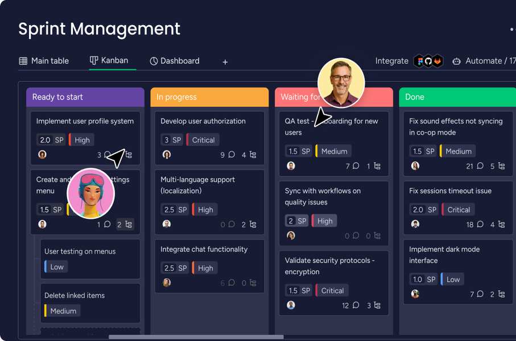Viewport: 516px width, 341px height.
Task: Toggle subitems on Create settings menu card
Action: pos(125,224)
